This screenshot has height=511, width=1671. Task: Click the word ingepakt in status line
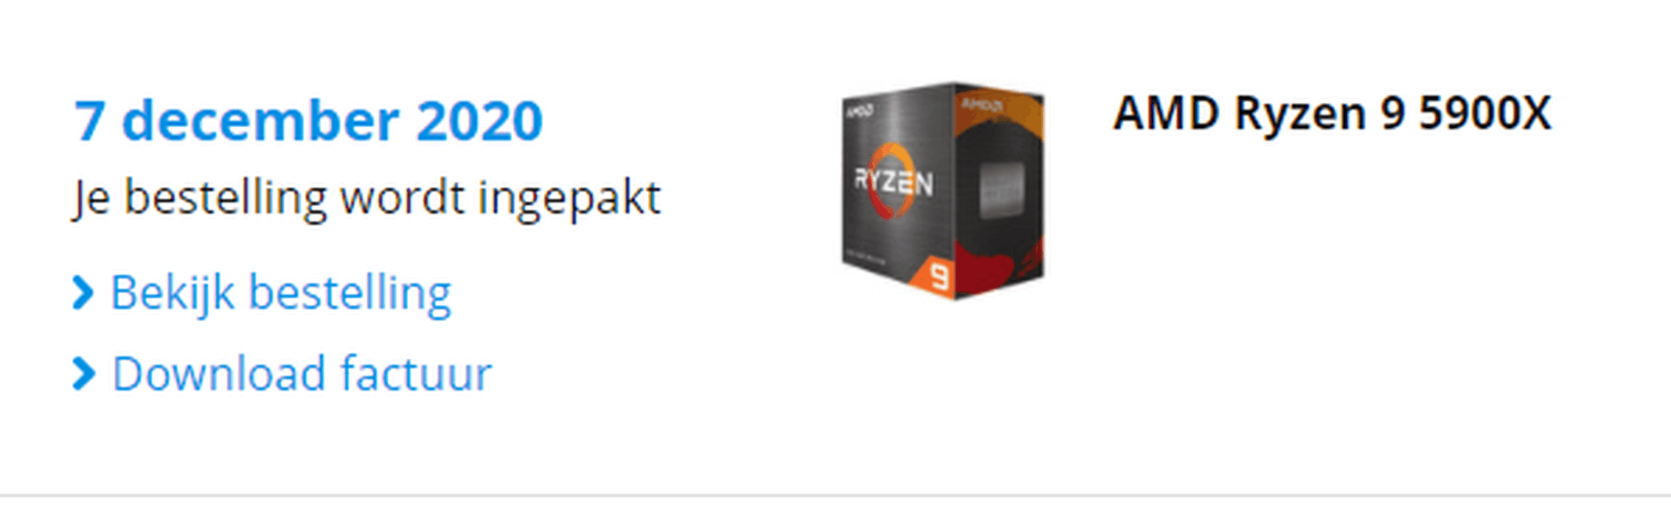(x=570, y=199)
